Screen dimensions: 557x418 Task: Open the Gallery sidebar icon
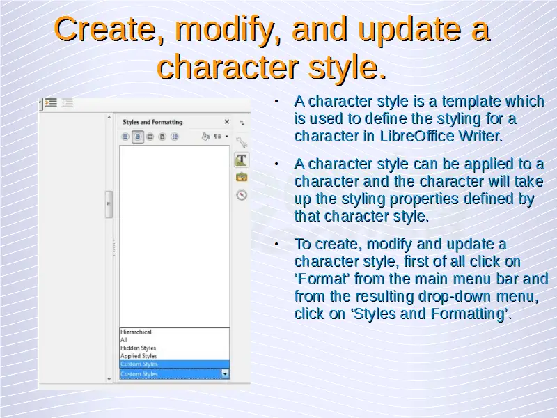[x=241, y=177]
